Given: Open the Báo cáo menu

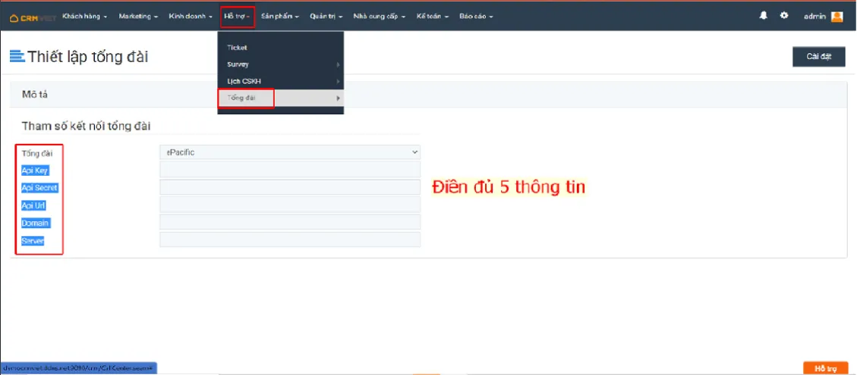Looking at the screenshot, I should tap(476, 17).
